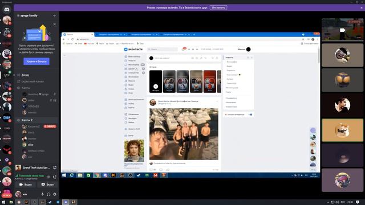Click the blue Уровни и бонусы button
The image size is (365, 205).
pos(36,61)
